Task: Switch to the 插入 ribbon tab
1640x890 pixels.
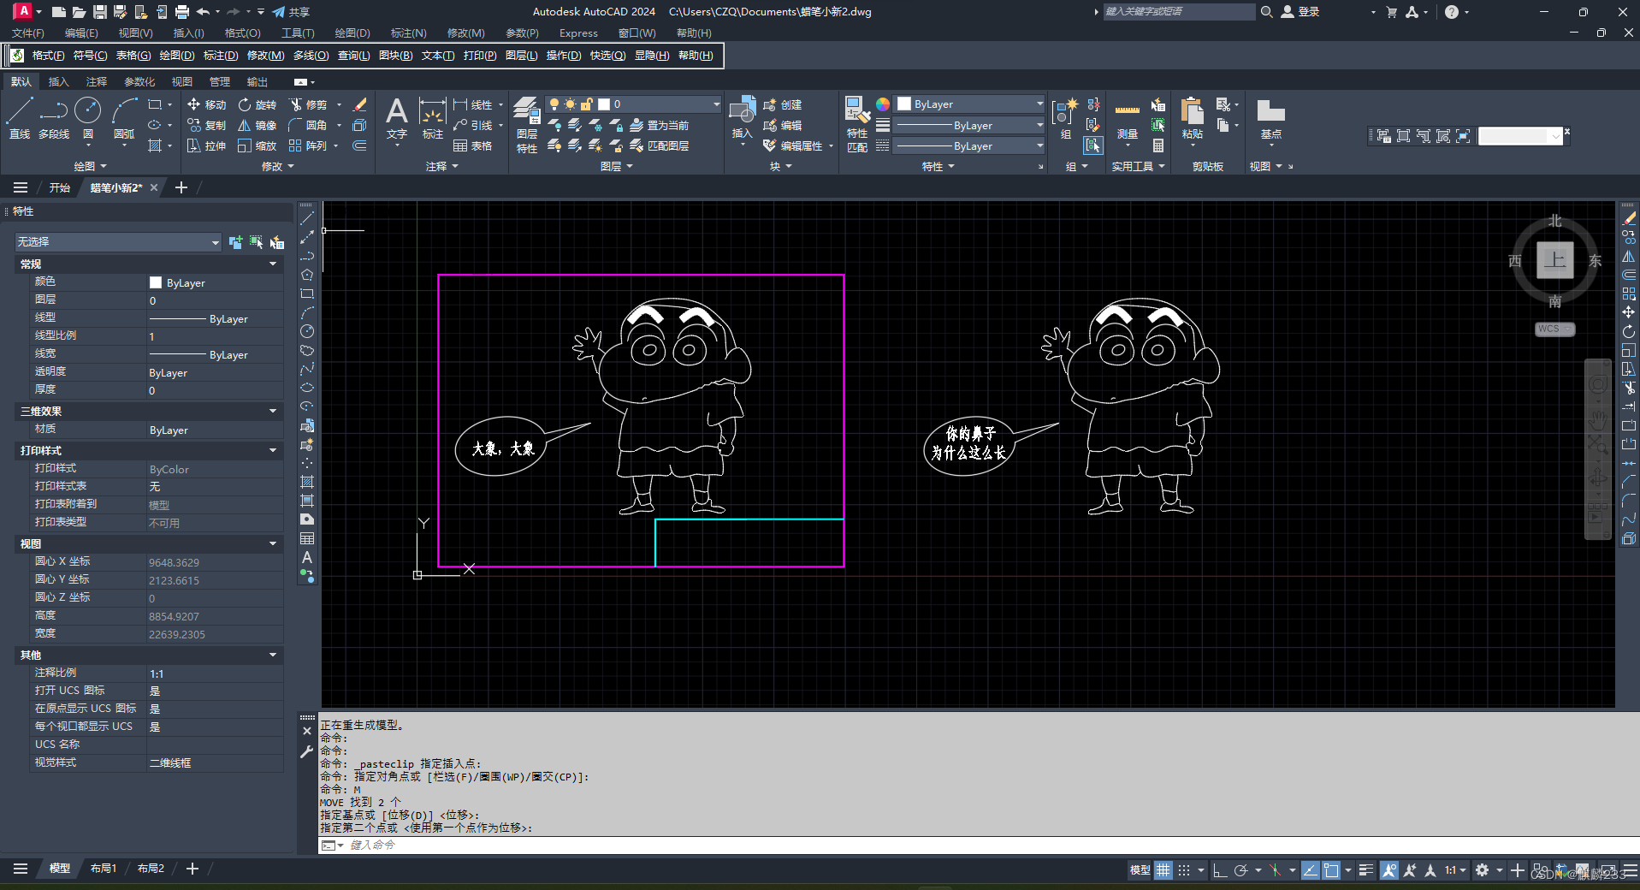Action: tap(58, 82)
